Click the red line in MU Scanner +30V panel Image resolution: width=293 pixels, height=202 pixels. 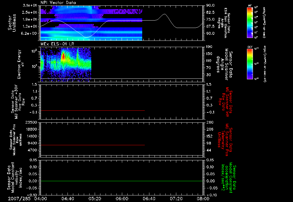tap(93, 110)
